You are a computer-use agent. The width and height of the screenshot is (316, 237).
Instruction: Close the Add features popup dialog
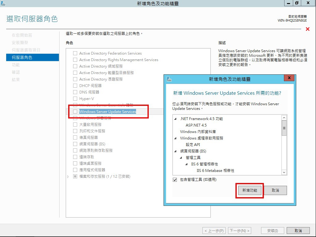point(289,78)
